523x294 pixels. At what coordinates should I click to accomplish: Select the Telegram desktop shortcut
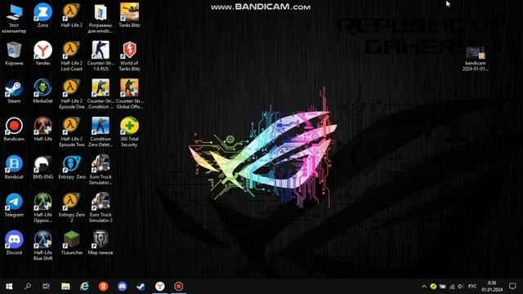[14, 205]
